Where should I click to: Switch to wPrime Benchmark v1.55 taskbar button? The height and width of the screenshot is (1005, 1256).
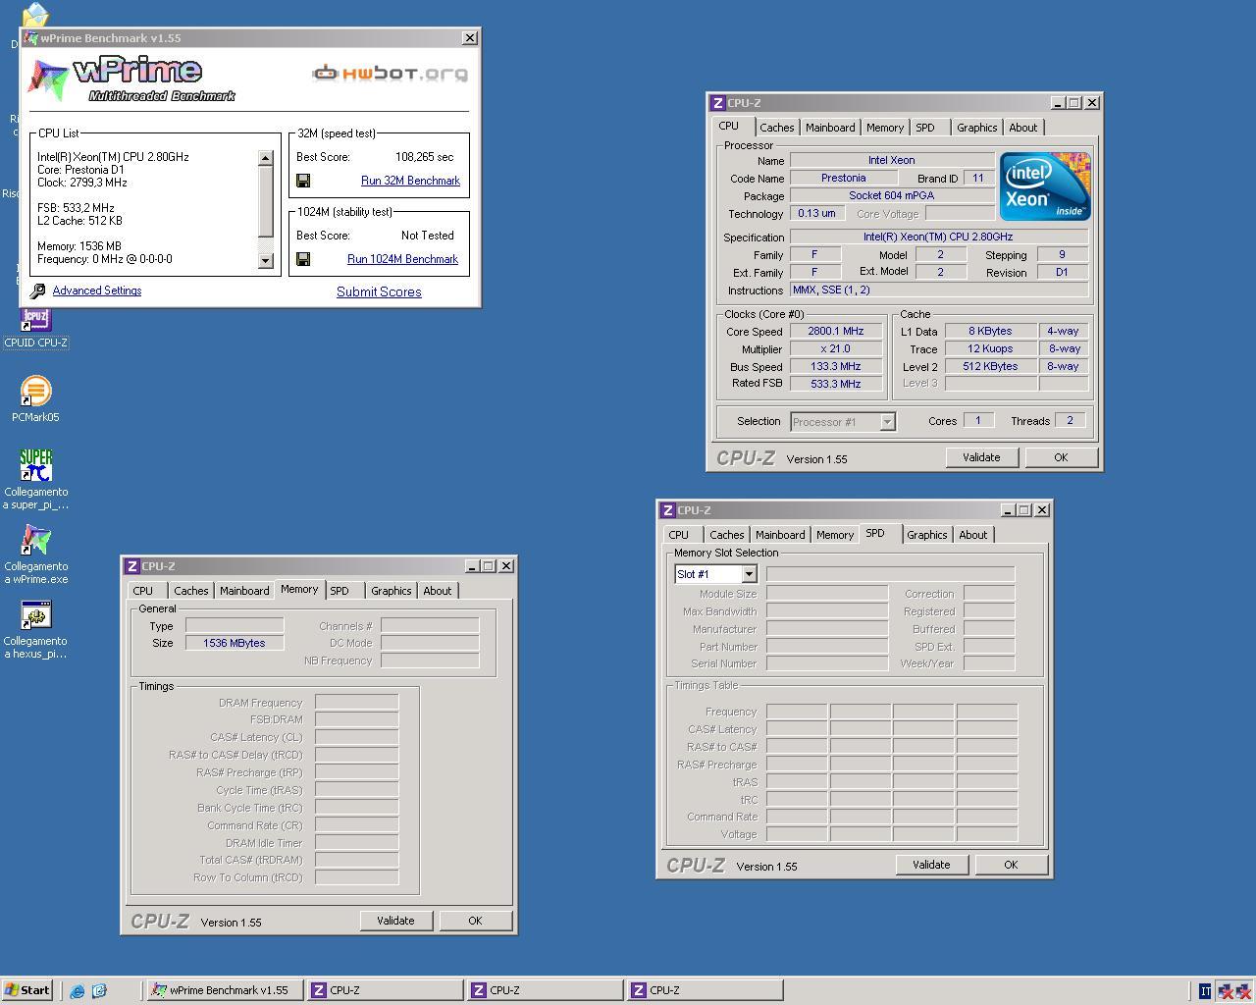pyautogui.click(x=224, y=990)
